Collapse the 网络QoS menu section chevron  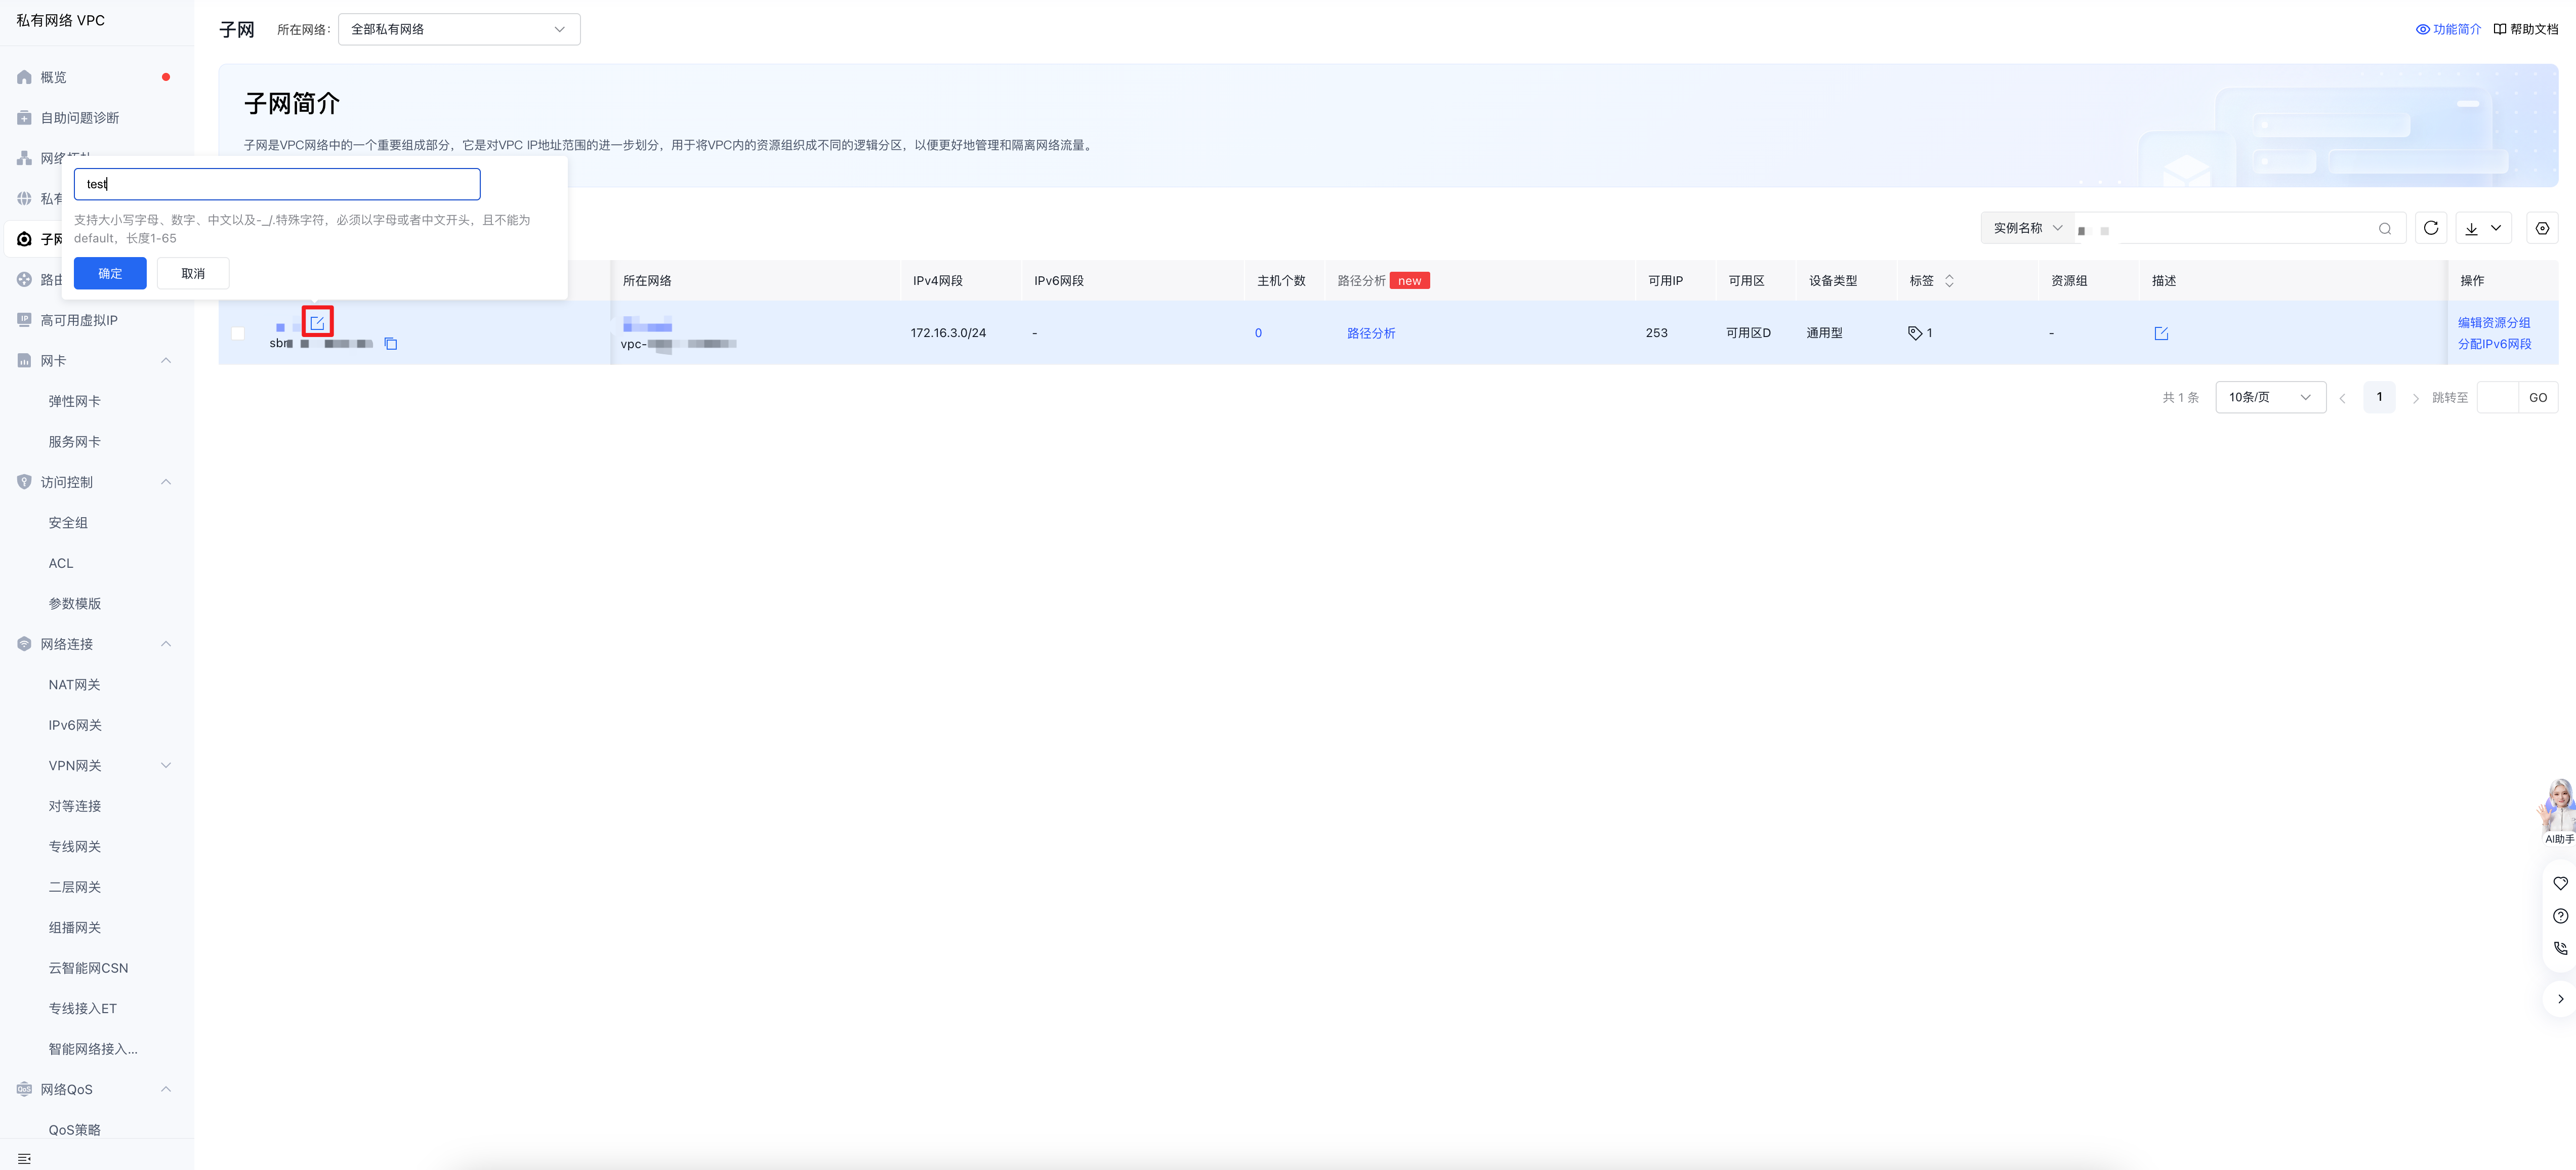166,1089
